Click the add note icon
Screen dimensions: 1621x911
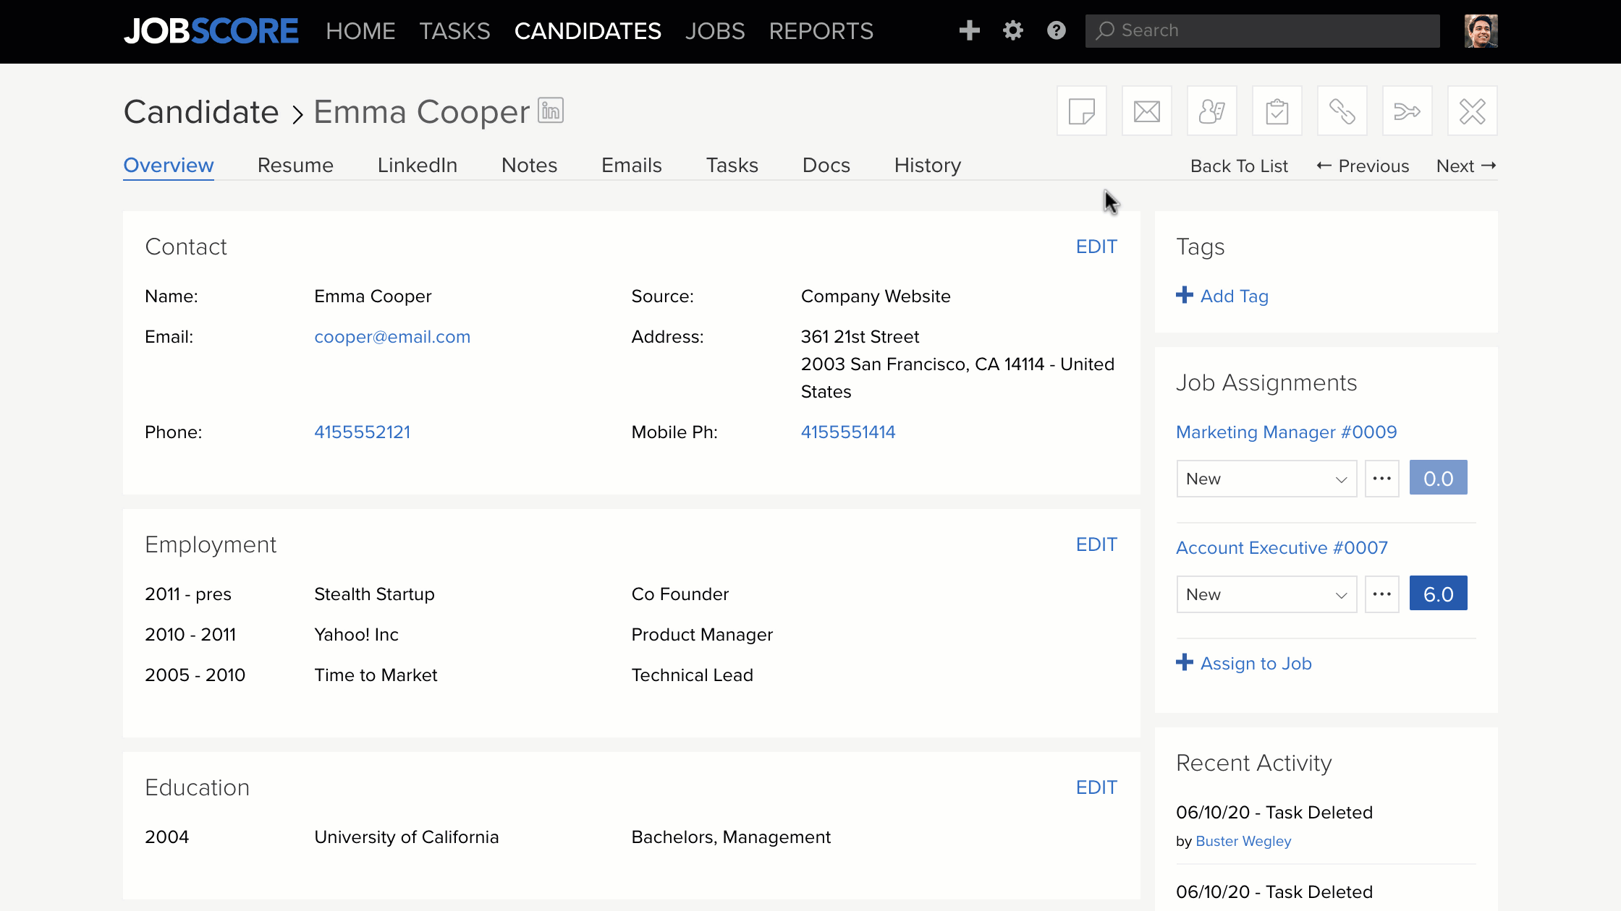1081,111
